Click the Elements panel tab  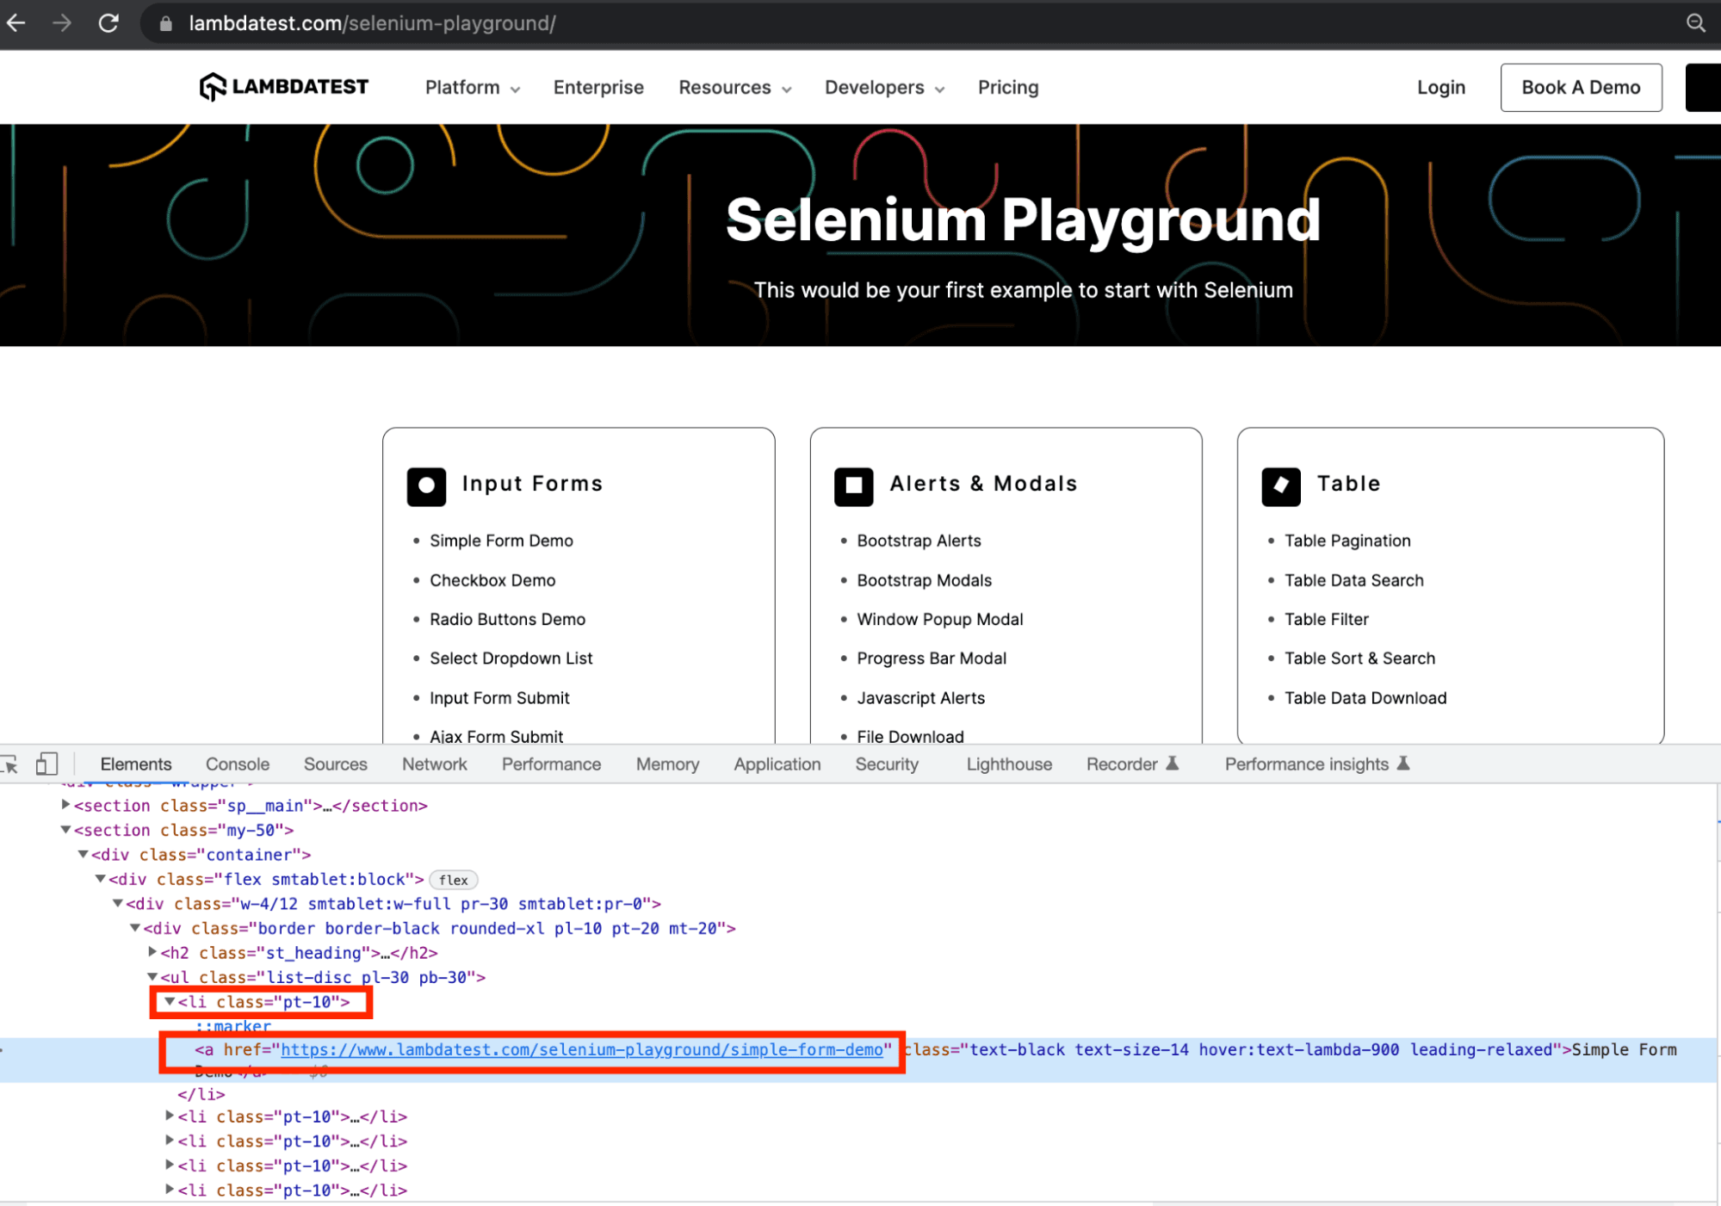point(136,764)
